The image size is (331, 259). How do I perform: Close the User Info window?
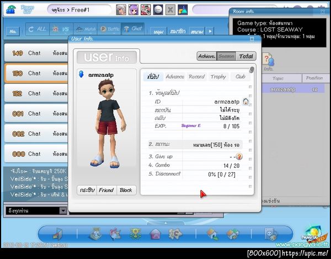(x=252, y=39)
